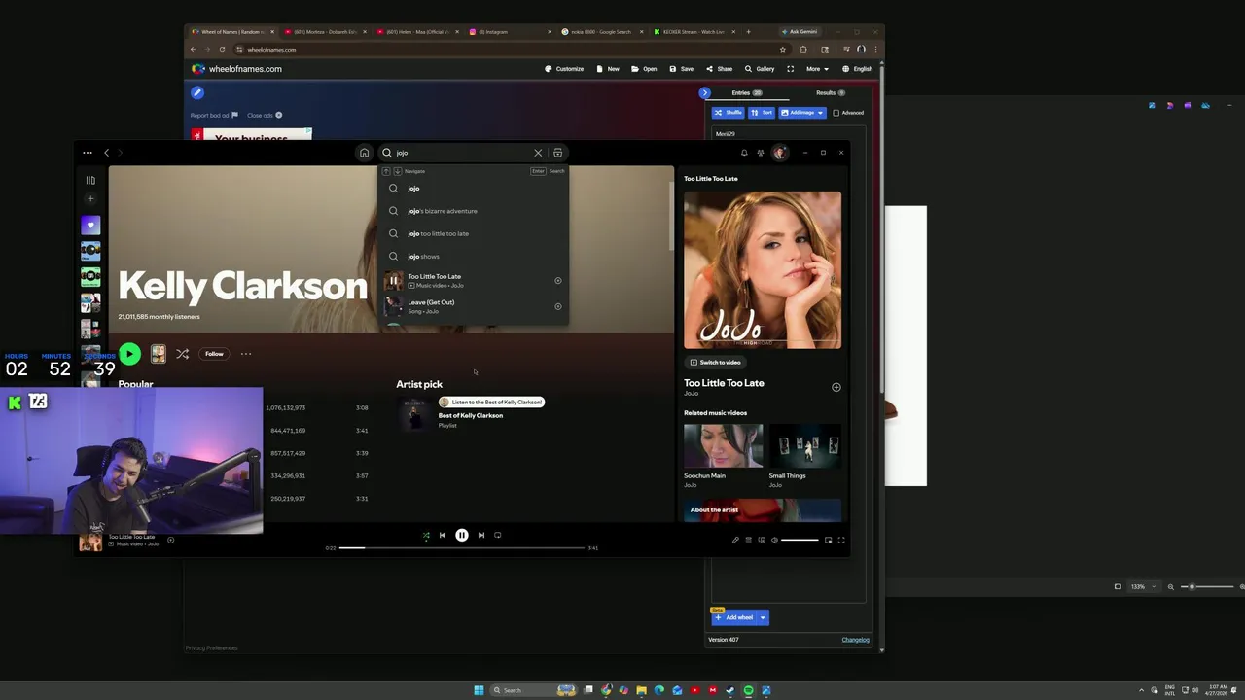
Task: Clear the 'jojo' search text with X
Action: 538,153
